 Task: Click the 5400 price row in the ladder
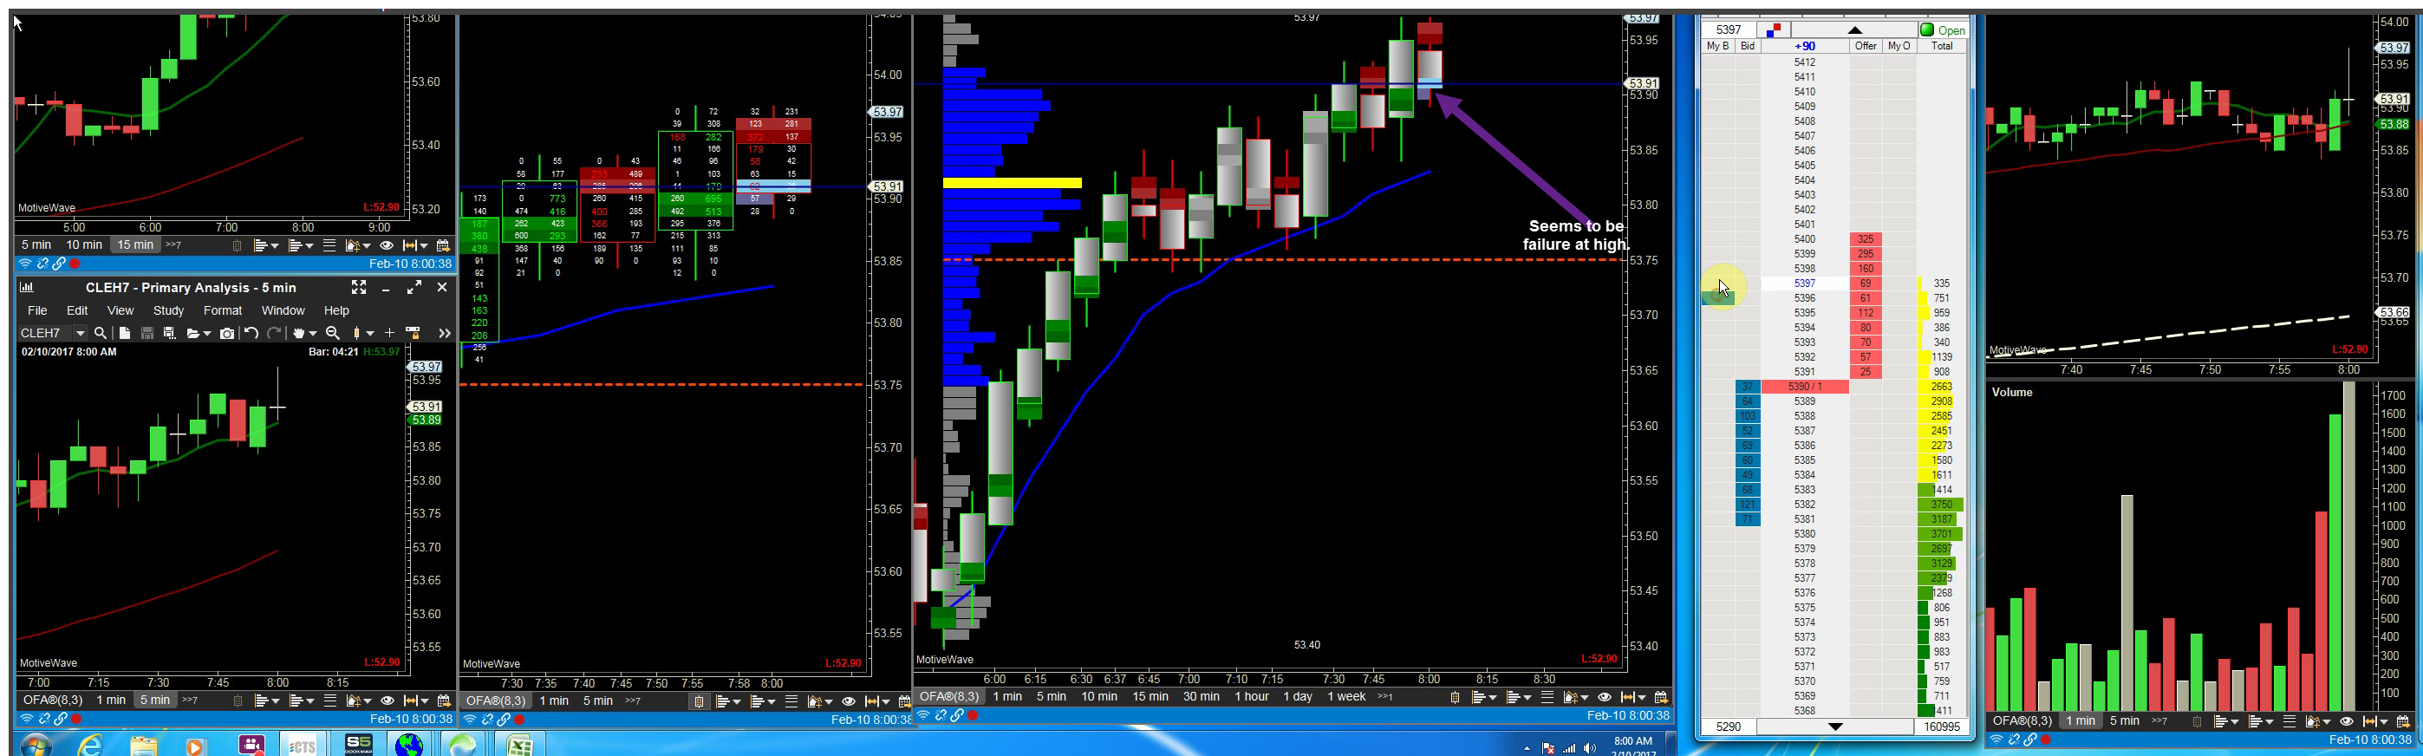[1804, 238]
